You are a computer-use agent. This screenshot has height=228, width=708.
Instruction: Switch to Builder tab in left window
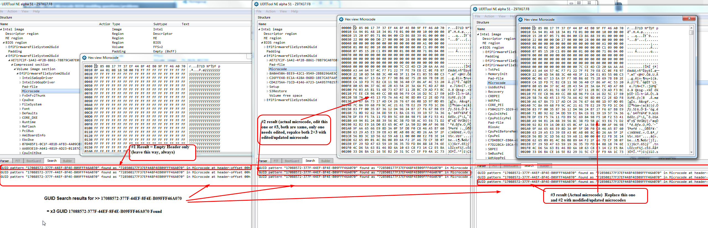pyautogui.click(x=67, y=161)
